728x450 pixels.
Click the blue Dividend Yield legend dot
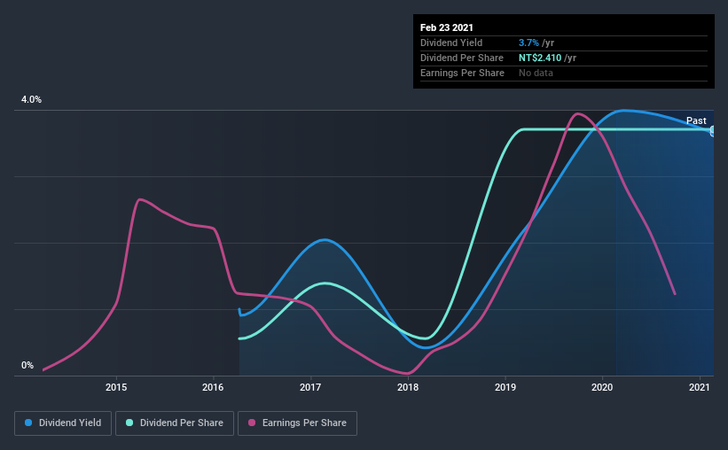pyautogui.click(x=28, y=423)
